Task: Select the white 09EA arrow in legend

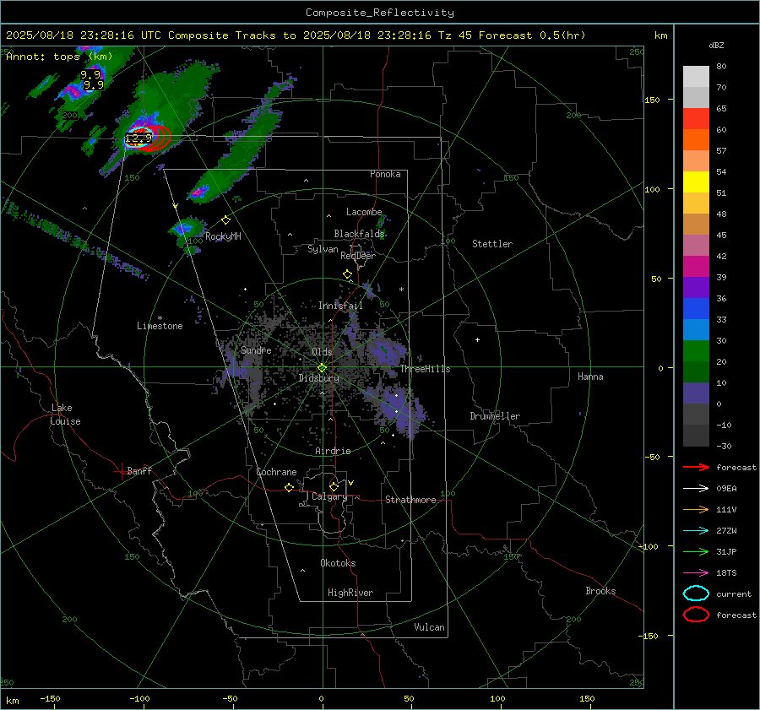Action: [x=696, y=489]
